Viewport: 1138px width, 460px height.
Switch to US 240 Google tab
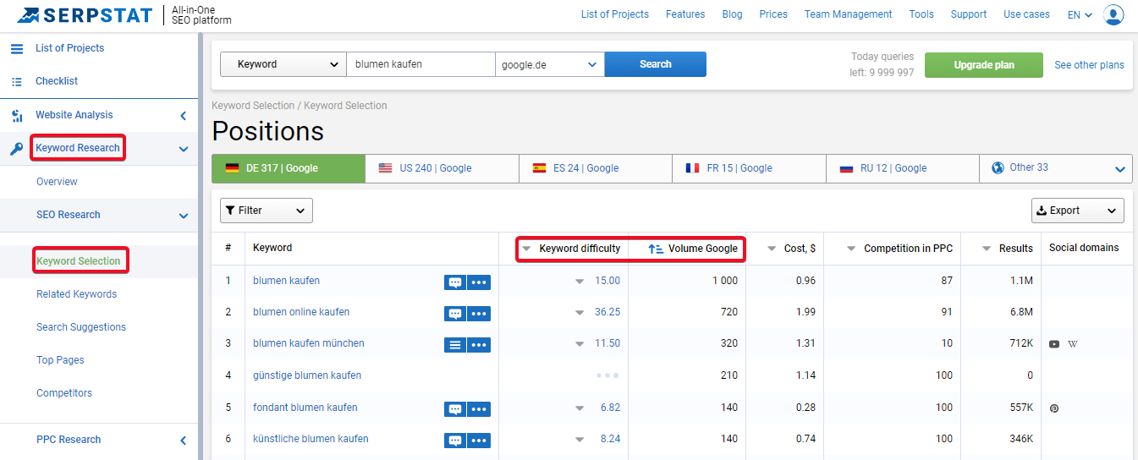click(443, 168)
